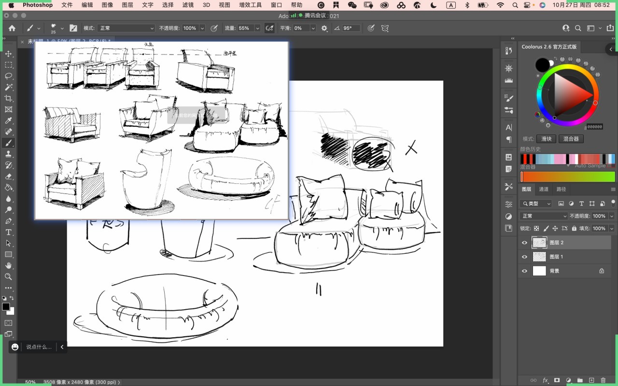Image resolution: width=618 pixels, height=386 pixels.
Task: Open the 滤镜 menu
Action: coord(188,5)
